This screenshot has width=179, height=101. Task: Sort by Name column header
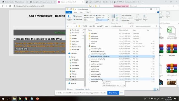pos(90,30)
